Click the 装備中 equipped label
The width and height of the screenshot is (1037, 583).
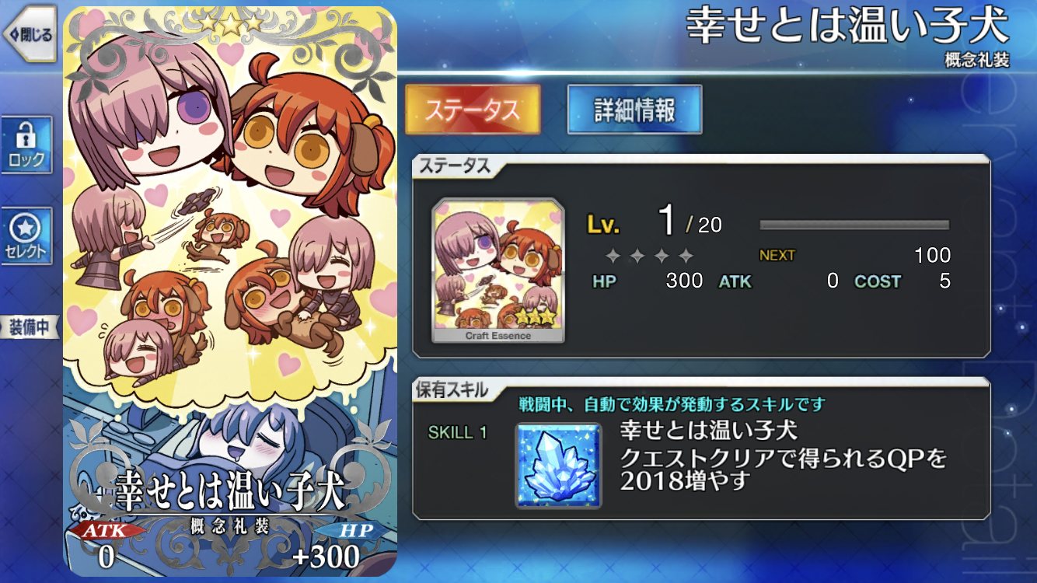[30, 327]
